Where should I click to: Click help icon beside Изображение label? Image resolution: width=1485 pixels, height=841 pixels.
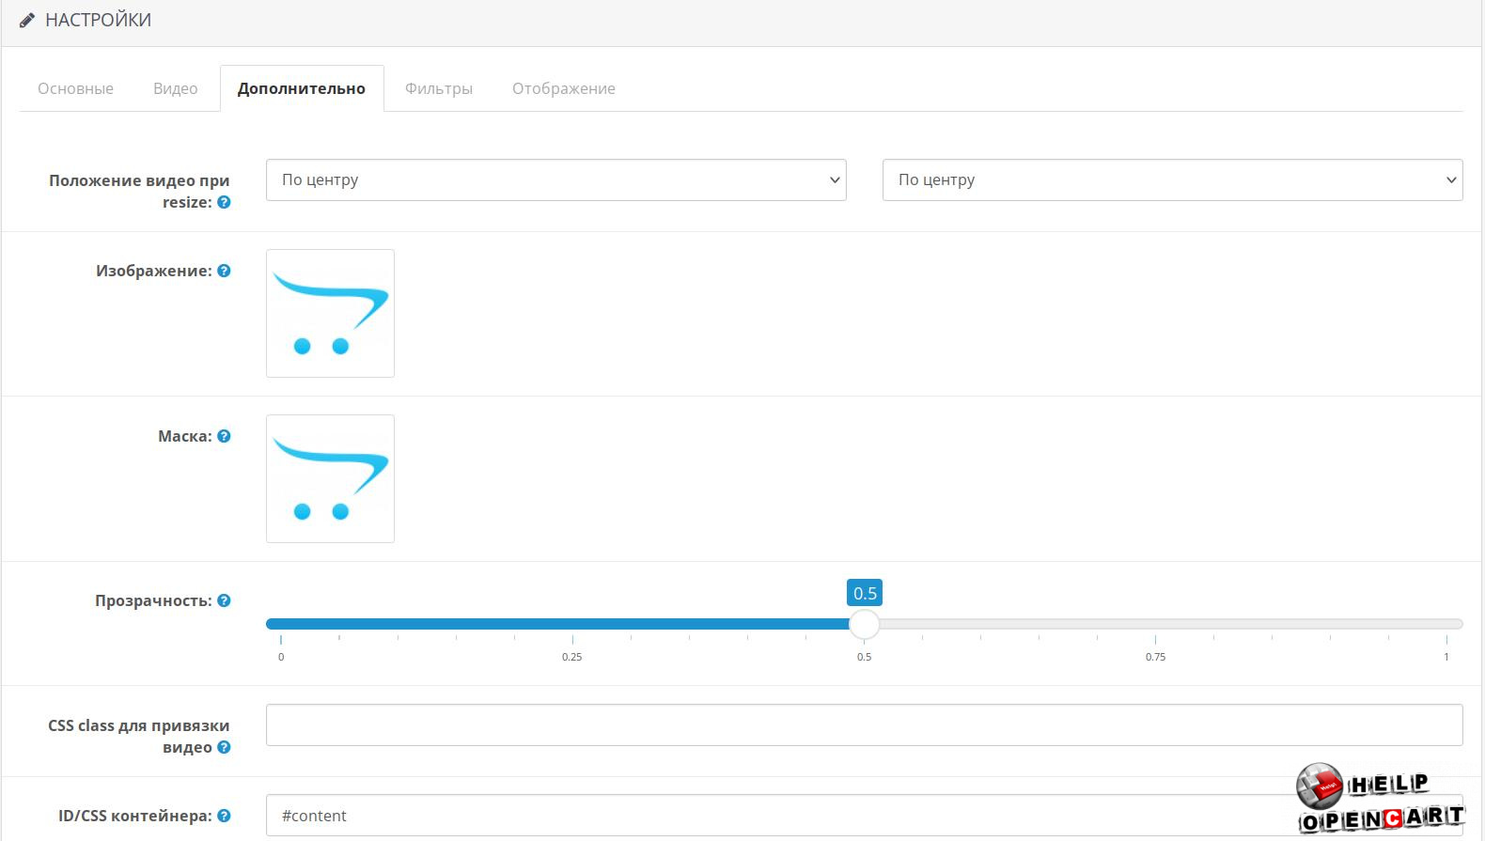(x=224, y=271)
